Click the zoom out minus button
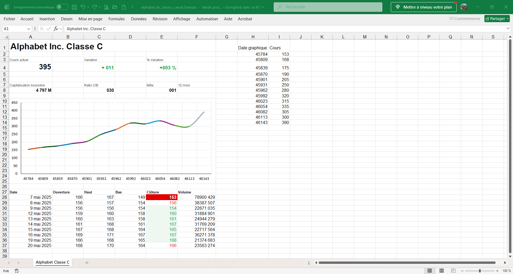513x274 pixels. pyautogui.click(x=462, y=271)
